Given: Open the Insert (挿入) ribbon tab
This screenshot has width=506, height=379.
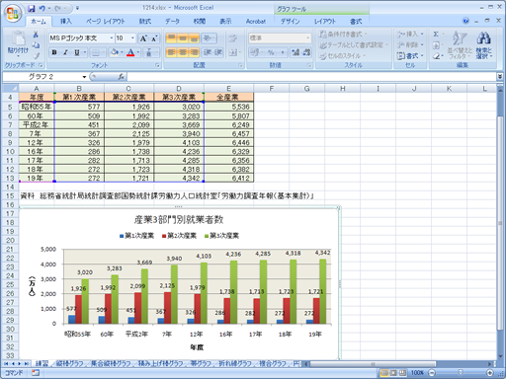Looking at the screenshot, I should (x=66, y=22).
